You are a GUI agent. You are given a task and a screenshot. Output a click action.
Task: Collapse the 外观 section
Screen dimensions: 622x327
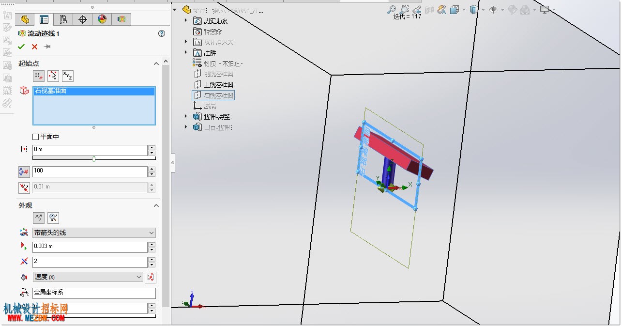(156, 205)
